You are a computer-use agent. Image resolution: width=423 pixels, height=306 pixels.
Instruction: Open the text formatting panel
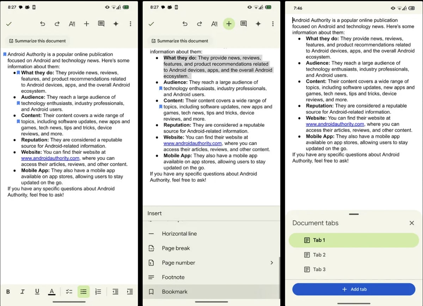(72, 24)
